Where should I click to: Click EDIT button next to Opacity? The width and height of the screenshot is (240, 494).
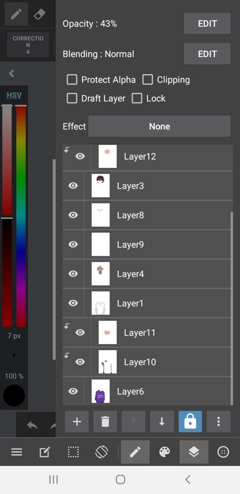(207, 24)
